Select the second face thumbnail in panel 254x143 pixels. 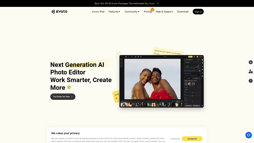(x=193, y=84)
